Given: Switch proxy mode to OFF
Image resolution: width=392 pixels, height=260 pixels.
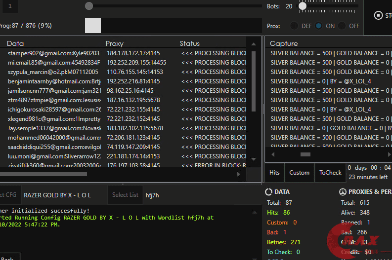Looking at the screenshot, I should pos(342,26).
